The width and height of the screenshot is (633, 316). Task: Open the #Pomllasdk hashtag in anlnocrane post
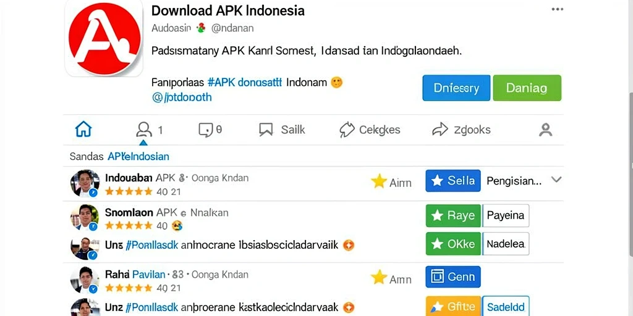[152, 244]
